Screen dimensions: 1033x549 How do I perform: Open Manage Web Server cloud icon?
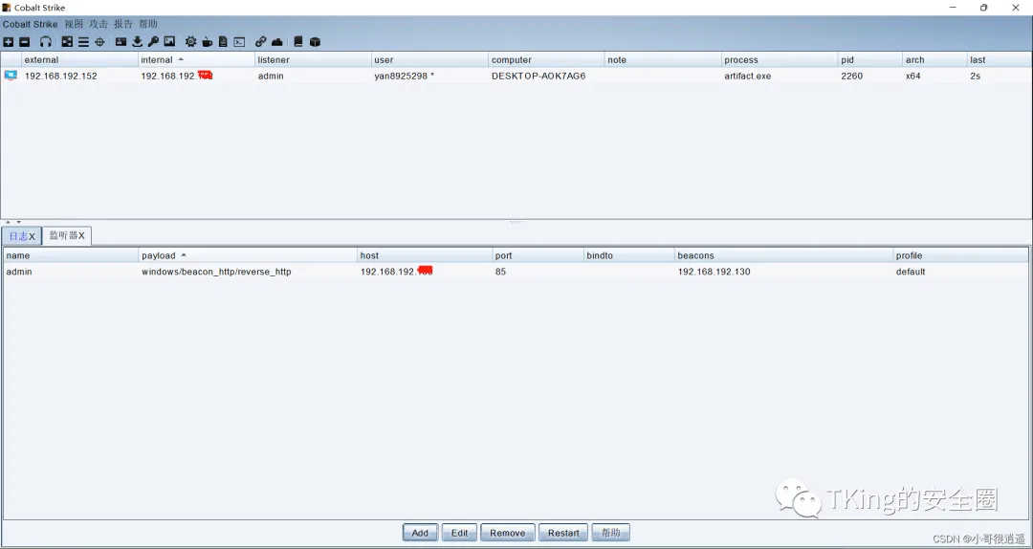click(x=277, y=41)
